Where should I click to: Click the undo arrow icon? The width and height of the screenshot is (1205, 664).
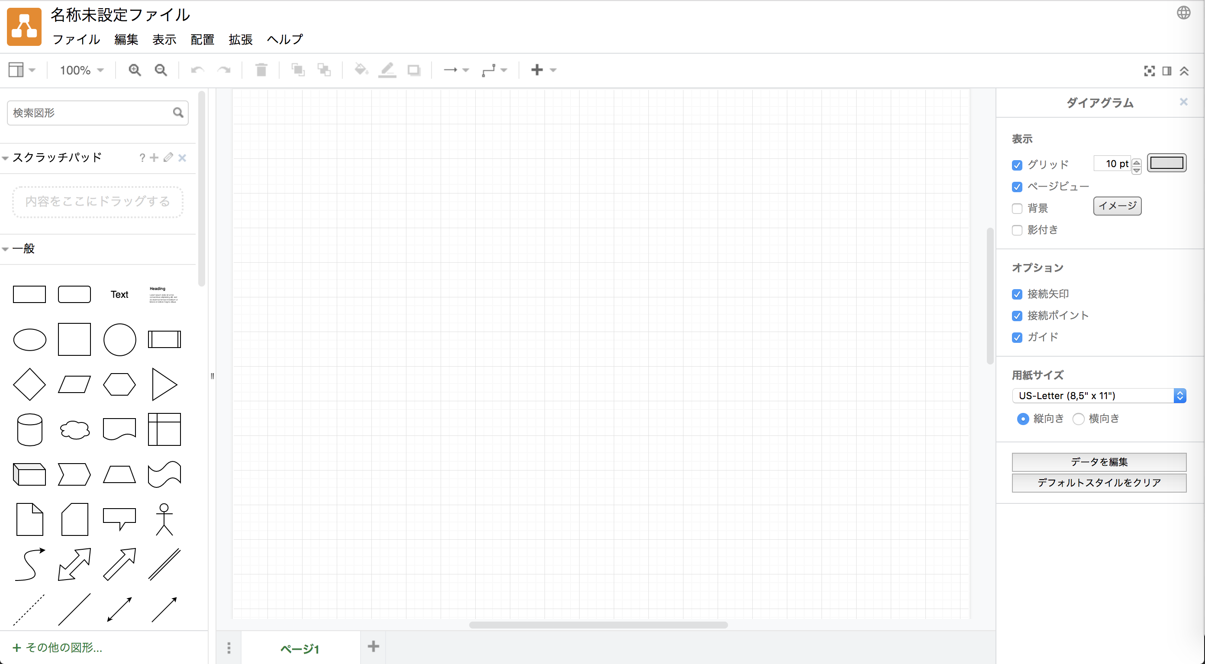click(x=197, y=70)
